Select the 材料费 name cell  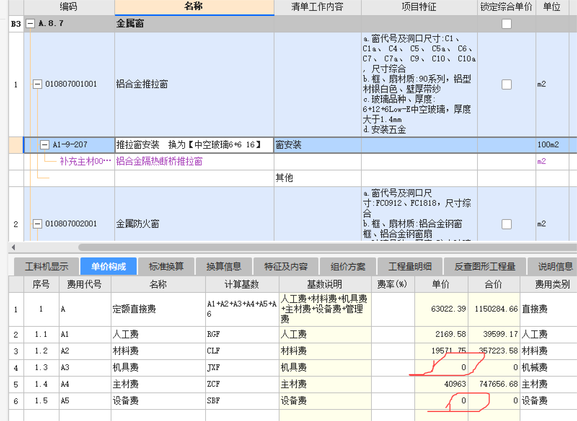pos(158,351)
